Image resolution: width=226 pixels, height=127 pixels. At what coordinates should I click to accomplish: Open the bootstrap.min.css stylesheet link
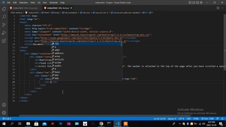coord(105,35)
